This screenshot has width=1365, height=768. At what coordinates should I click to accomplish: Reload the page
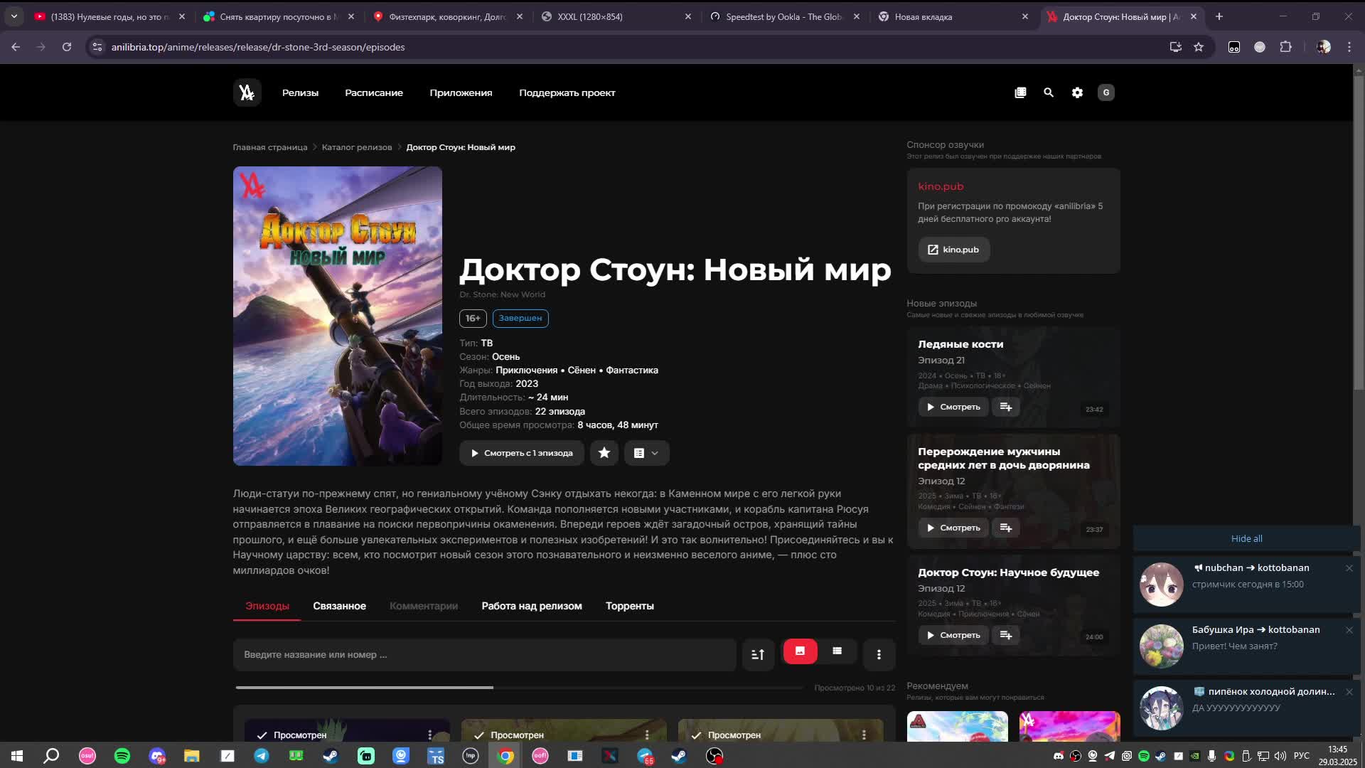pos(67,47)
